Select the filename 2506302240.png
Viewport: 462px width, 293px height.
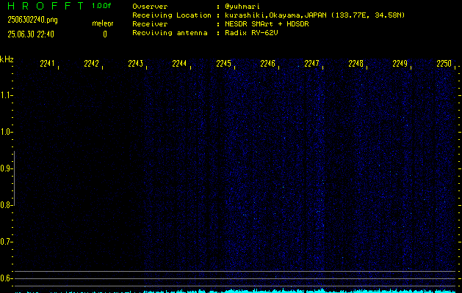32,20
